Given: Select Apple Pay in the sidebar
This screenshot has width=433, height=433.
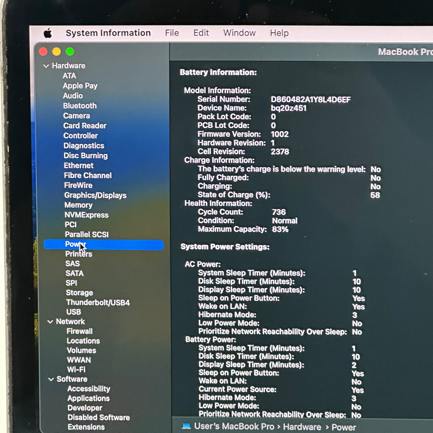Looking at the screenshot, I should pyautogui.click(x=80, y=86).
